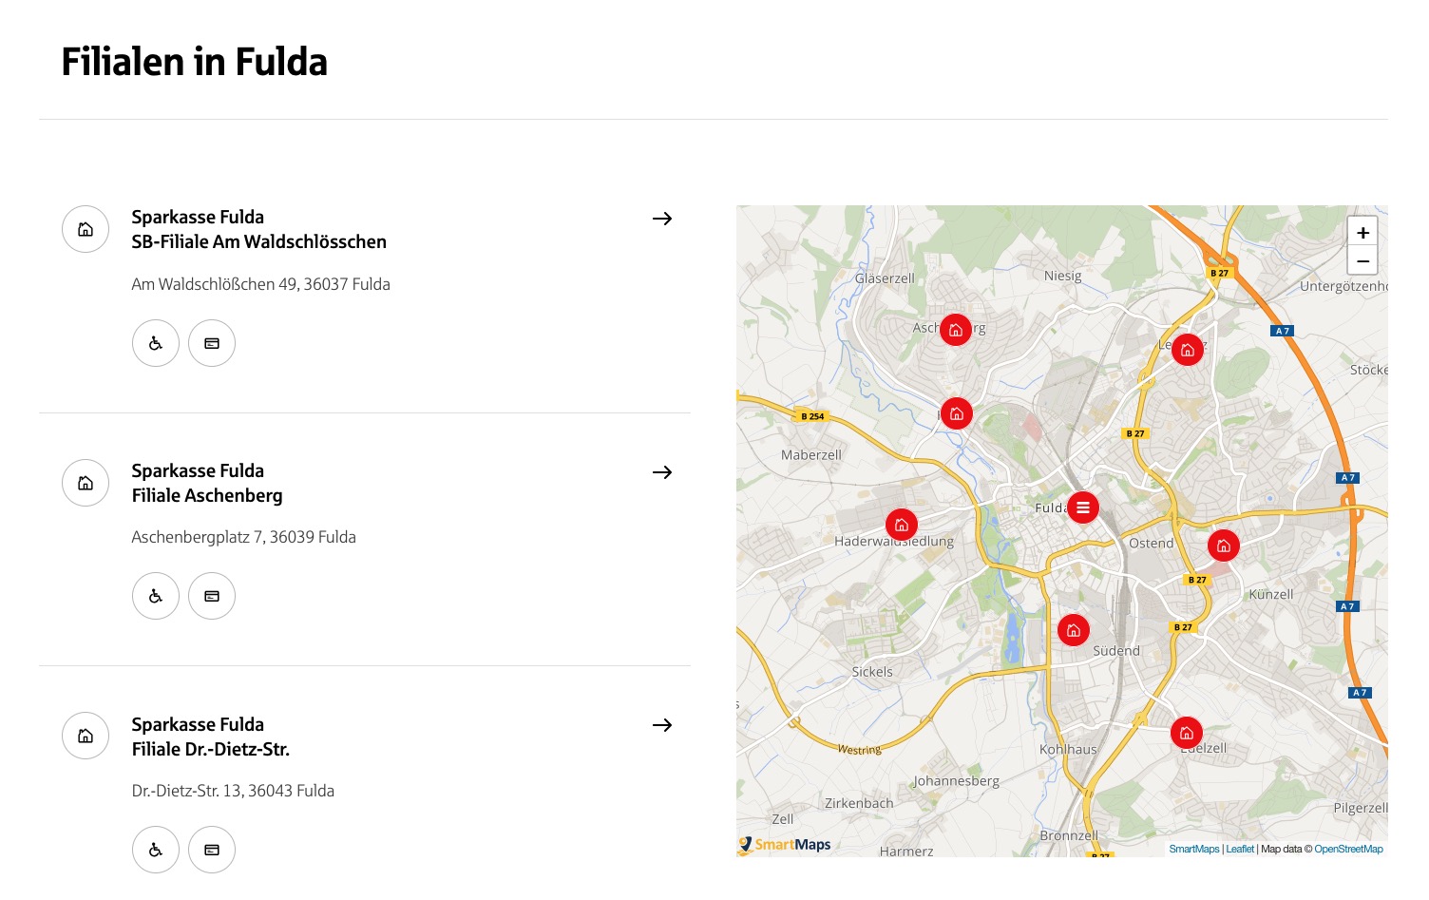The height and width of the screenshot is (900, 1429).
Task: Click wheelchair accessibility icon for Filiale Aschenberg
Action: click(156, 596)
